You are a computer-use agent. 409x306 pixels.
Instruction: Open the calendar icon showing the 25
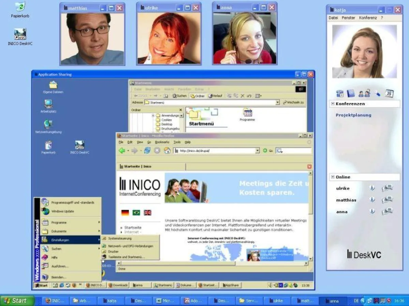(x=389, y=93)
